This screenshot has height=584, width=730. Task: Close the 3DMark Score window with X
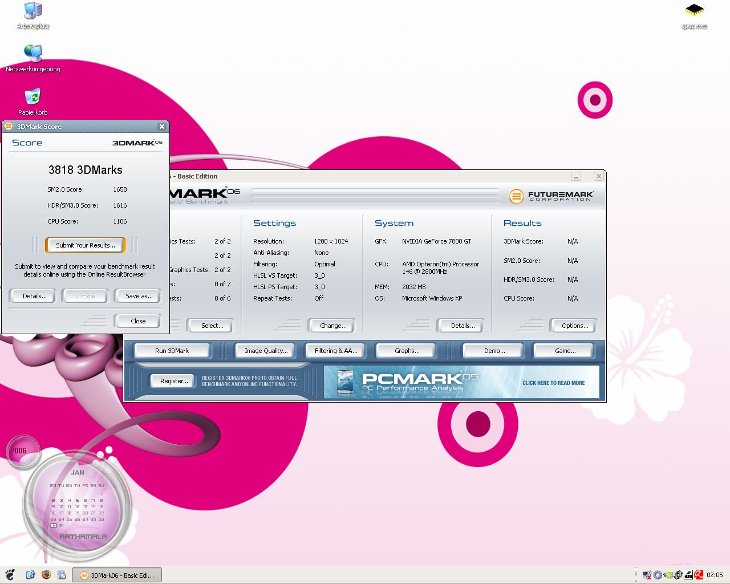pos(162,127)
